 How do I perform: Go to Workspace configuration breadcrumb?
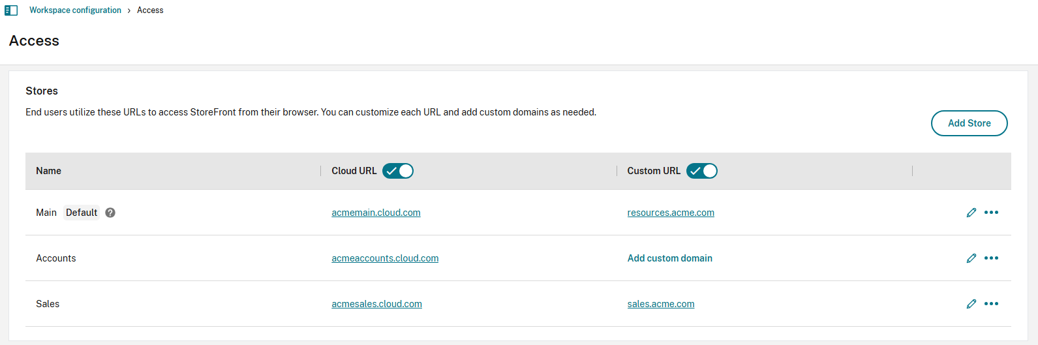point(75,10)
